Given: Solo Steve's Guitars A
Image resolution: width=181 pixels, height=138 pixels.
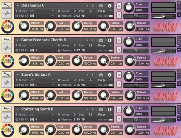Looking at the screenshot, I should [119, 75].
